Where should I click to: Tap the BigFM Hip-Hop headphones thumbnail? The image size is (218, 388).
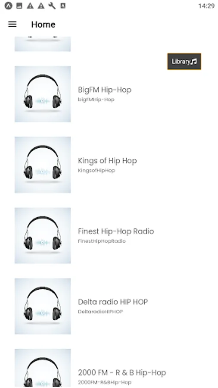pyautogui.click(x=43, y=94)
